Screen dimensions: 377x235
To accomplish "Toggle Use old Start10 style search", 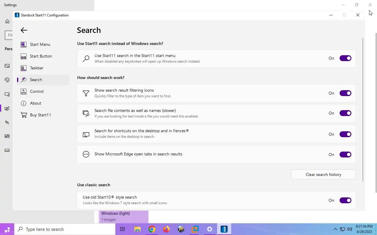I will click(345, 200).
